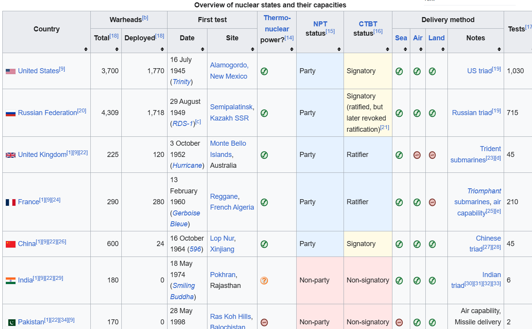Click China Land green checkmark icon
Image resolution: width=532 pixels, height=329 pixels.
(432, 244)
